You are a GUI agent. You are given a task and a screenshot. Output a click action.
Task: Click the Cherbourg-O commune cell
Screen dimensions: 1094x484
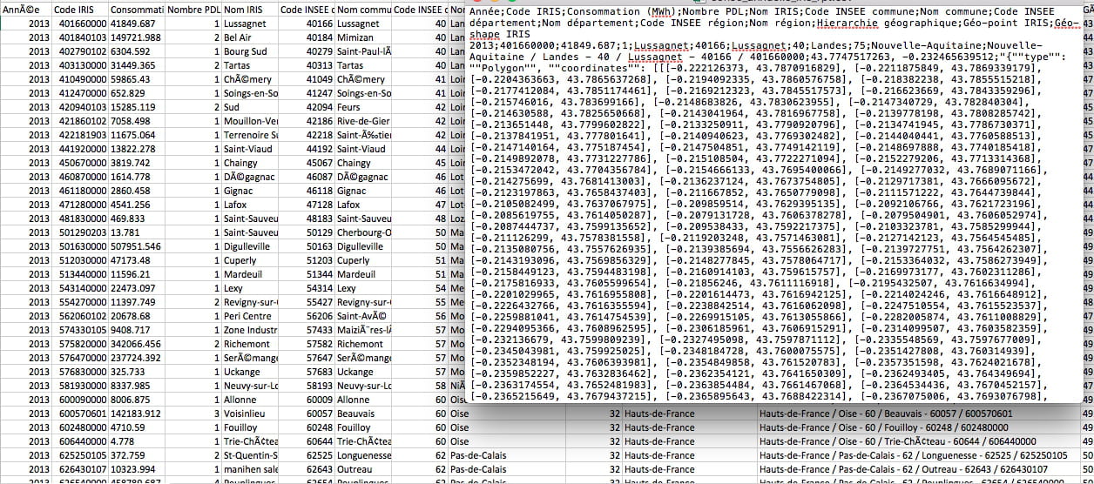point(363,232)
